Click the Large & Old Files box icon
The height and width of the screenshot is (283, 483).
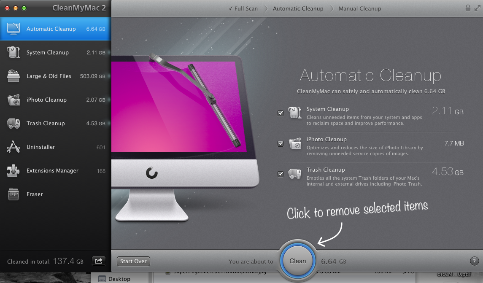13,76
